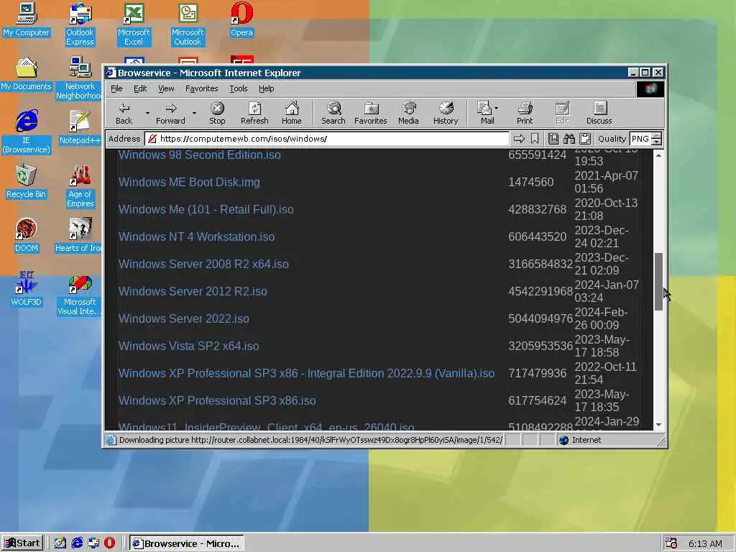Decrease Quality with the down spinner arrow

[x=657, y=142]
